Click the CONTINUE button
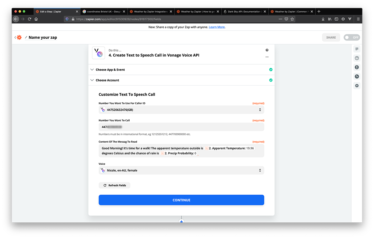This screenshot has width=374, height=238. [181, 200]
